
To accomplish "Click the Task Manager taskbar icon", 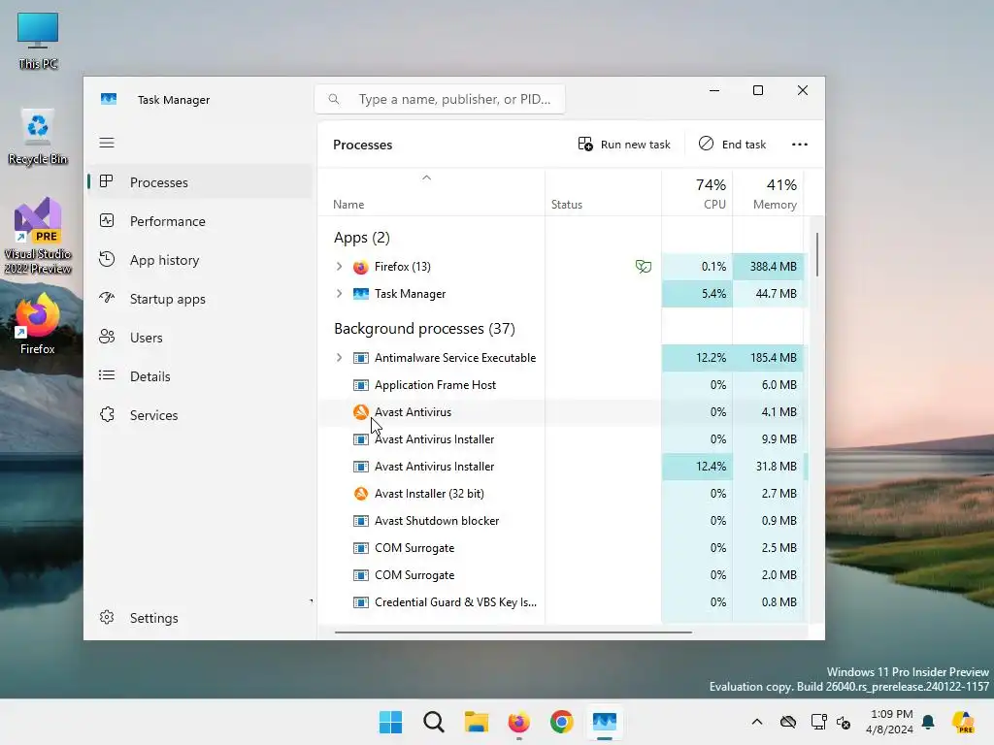I will (x=604, y=722).
